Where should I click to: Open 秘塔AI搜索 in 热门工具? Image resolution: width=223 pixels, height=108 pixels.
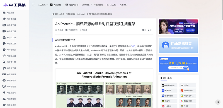click(169, 96)
